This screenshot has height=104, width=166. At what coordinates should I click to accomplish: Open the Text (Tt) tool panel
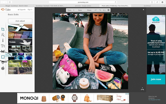point(3,46)
